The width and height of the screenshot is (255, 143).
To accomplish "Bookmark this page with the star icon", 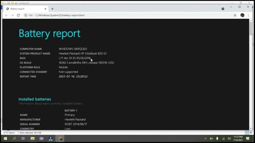I will click(235, 15).
